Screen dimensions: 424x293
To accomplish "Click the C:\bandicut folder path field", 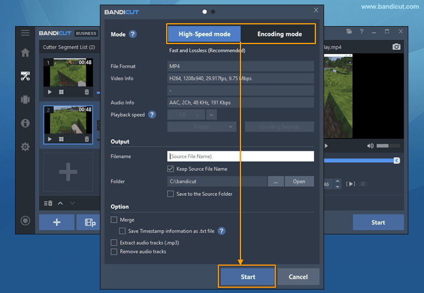I will 217,182.
